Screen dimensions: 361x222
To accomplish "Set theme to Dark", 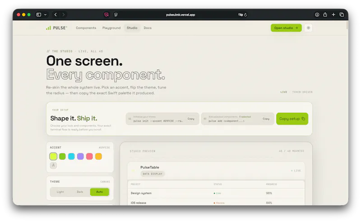I will click(x=80, y=192).
